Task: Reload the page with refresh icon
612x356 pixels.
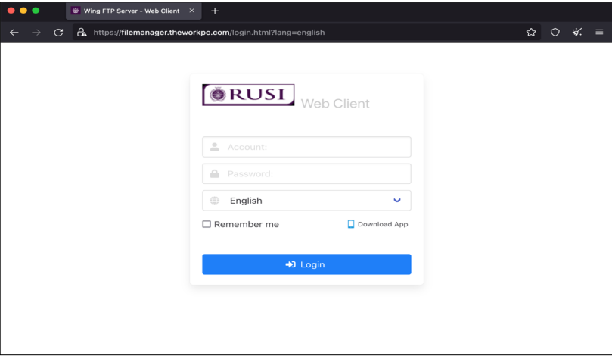Action: tap(58, 33)
